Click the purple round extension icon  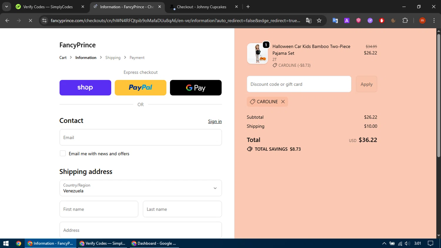click(x=370, y=21)
